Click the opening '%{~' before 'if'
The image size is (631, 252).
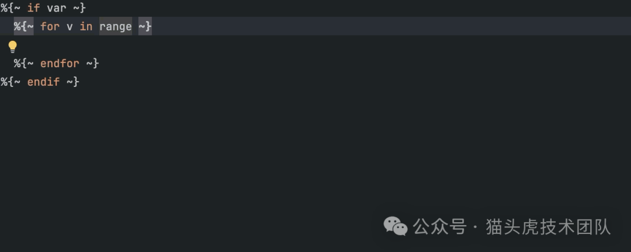coord(11,9)
